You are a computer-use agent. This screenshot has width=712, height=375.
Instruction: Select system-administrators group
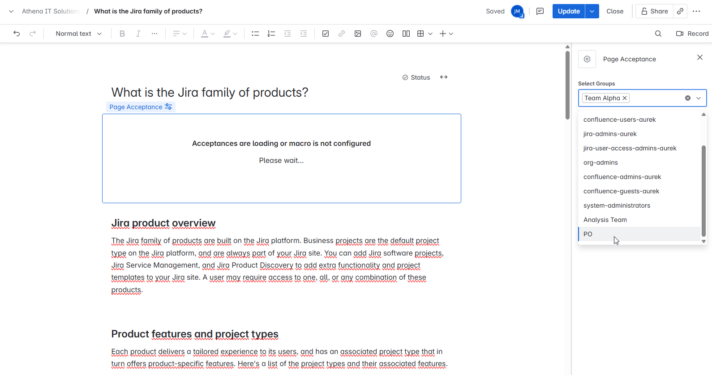[x=639, y=205]
